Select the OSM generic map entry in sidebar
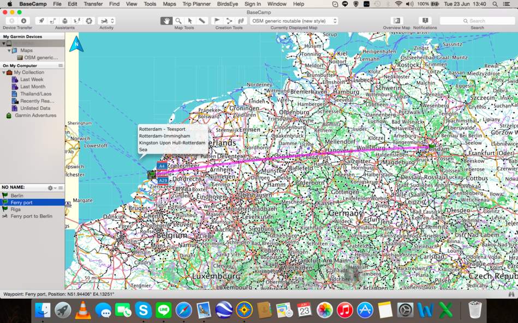Image resolution: width=518 pixels, height=323 pixels. click(x=37, y=58)
